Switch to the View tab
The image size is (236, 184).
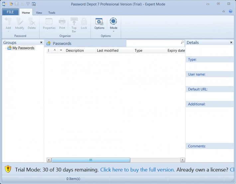[x=39, y=13]
